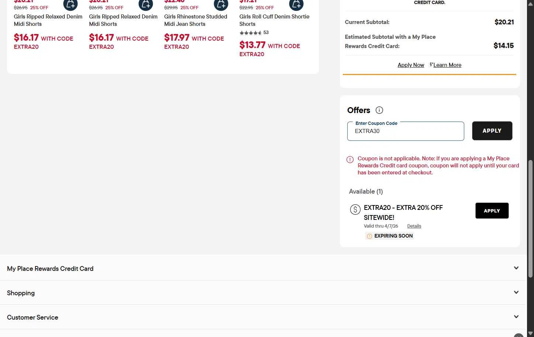
Task: Apply the EXTRA20 sitewide offer
Action: tap(492, 211)
